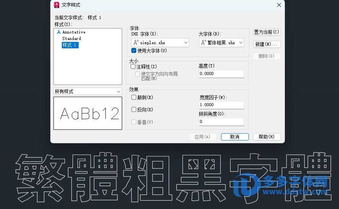Close the 文字样式 dialog with the X
Viewport: 339px width, 209px height.
tap(279, 5)
